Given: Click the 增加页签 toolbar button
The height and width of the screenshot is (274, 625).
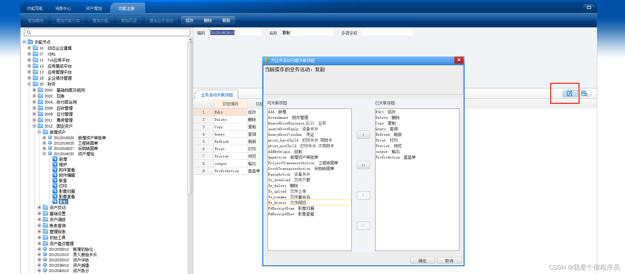Looking at the screenshot, I should pyautogui.click(x=129, y=20).
